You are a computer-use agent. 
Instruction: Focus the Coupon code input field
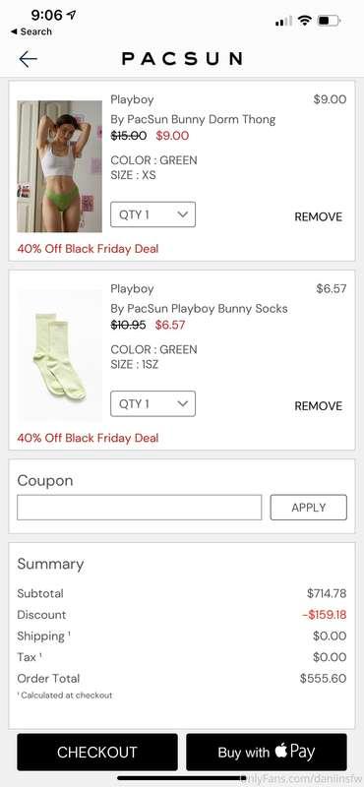(139, 508)
